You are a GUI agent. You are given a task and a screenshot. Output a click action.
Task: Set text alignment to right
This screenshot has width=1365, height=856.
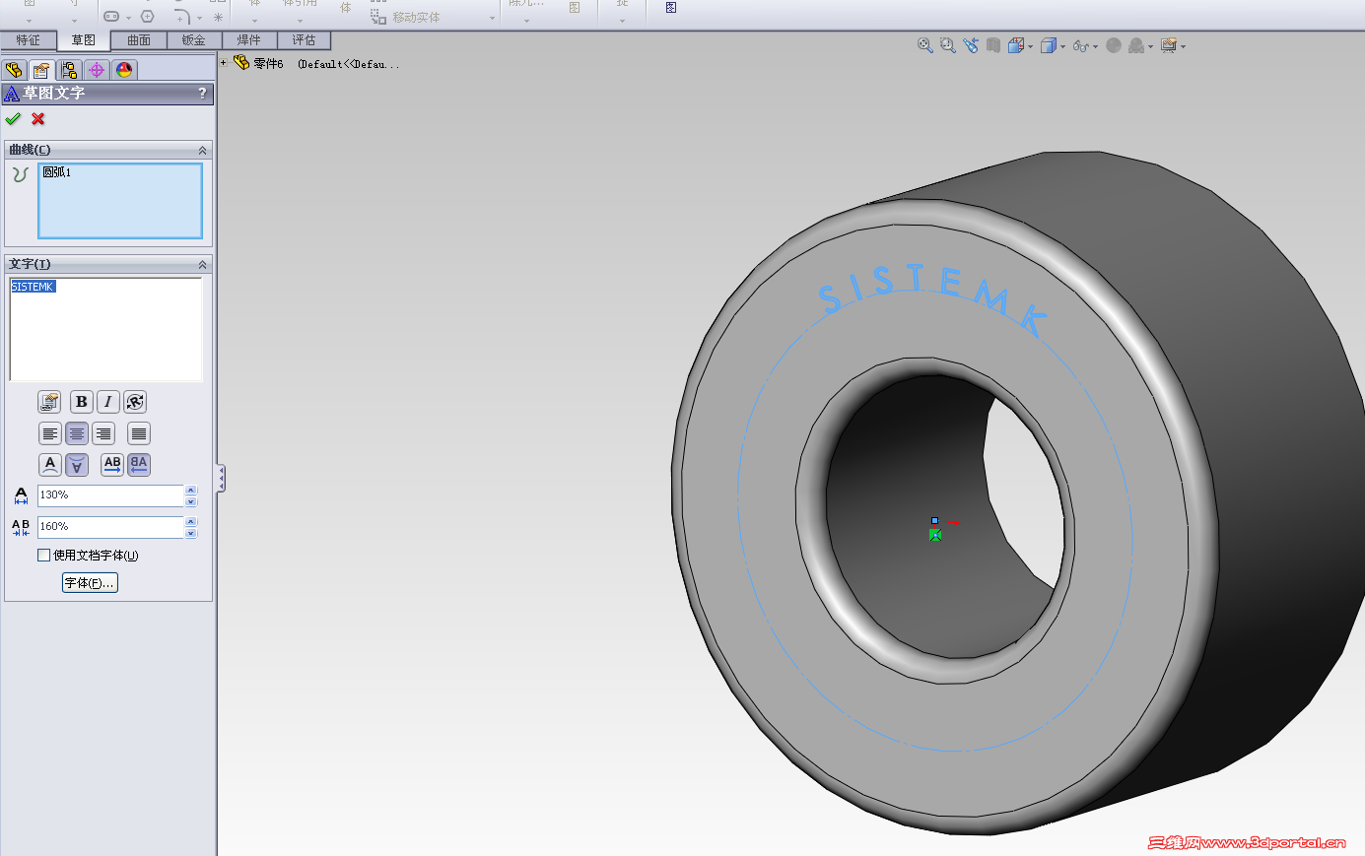pos(103,433)
